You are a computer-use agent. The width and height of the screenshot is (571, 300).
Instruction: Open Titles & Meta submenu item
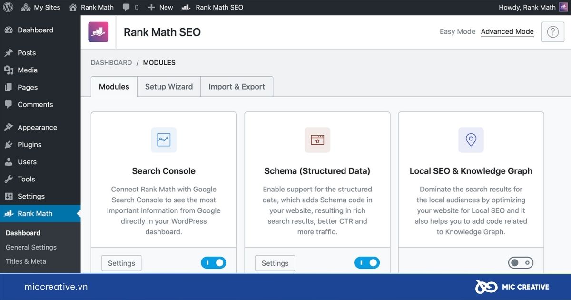tap(26, 261)
